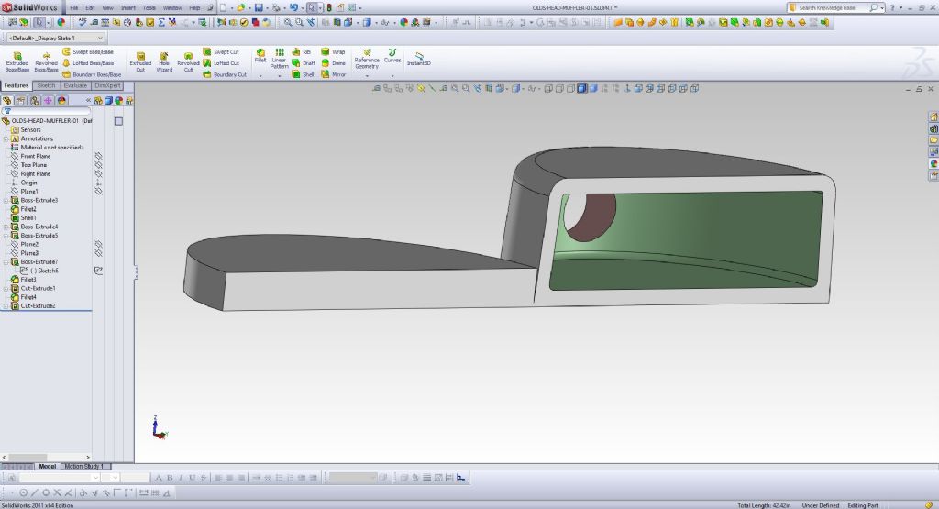The image size is (939, 509).
Task: Open the DimXpertManager tab icon
Action: coord(48,101)
